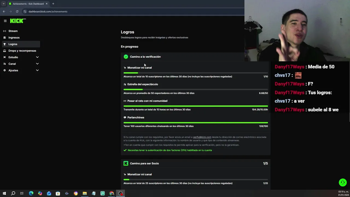This screenshot has height=197, width=350.
Task: Switch to Achievements - Kick Dashboard tab
Action: point(28,4)
